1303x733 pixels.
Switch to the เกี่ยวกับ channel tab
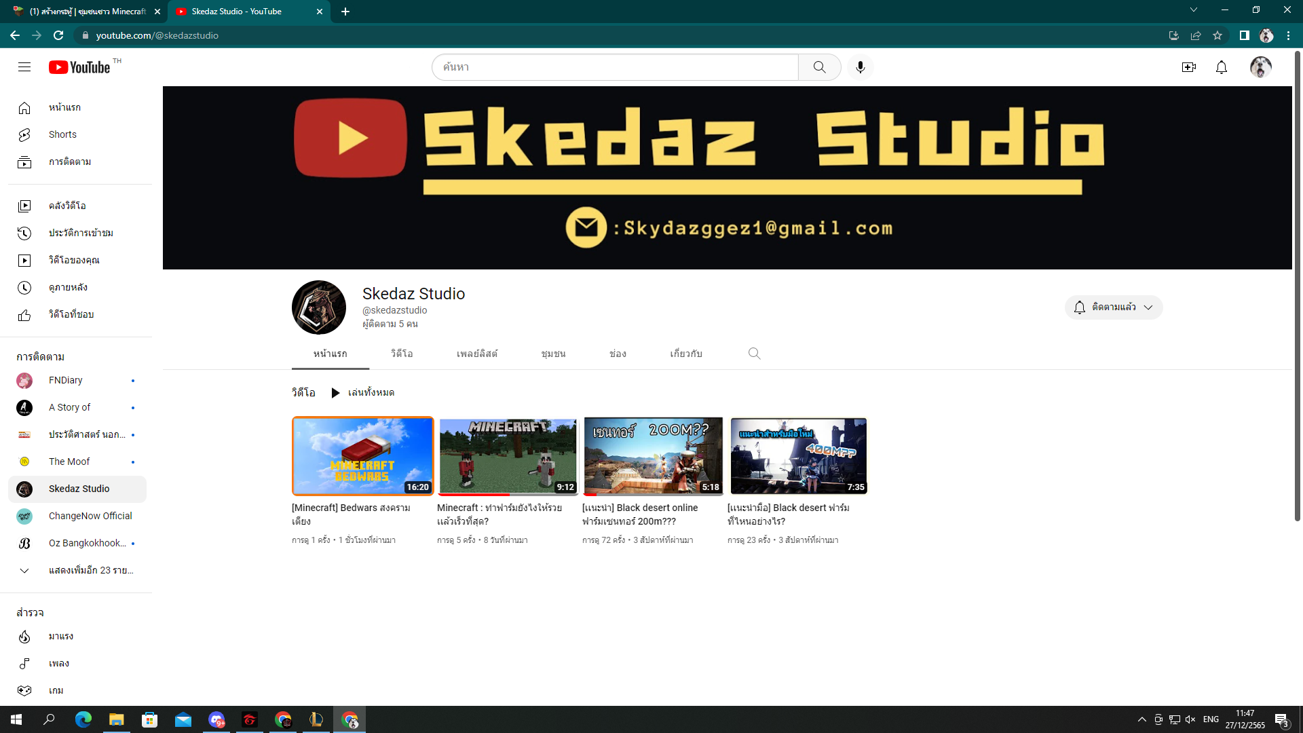coord(686,354)
